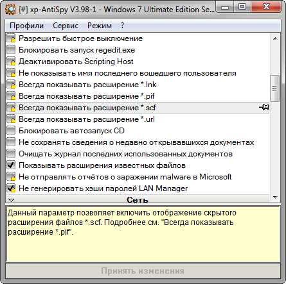Click the Сеть section header label
Viewport: 286px width, 284px height.
tap(138, 199)
